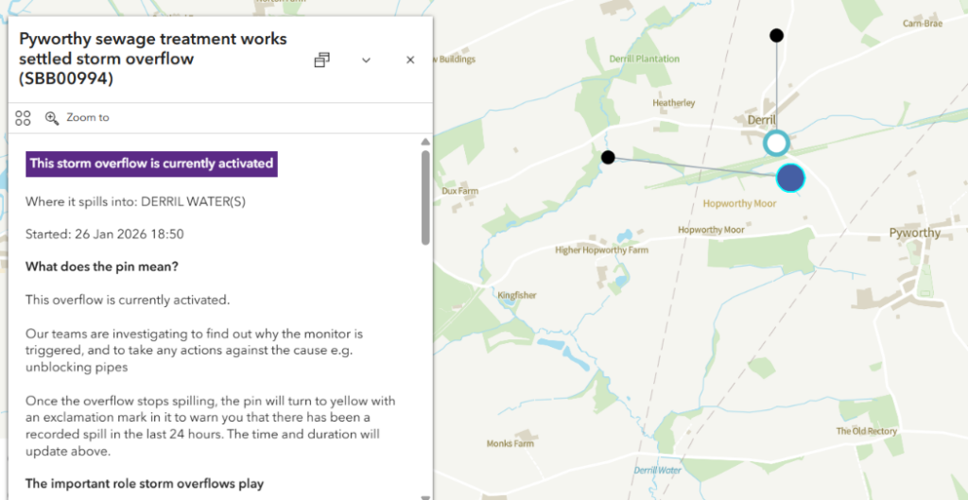Click the blue filled overflow pin
Image resolution: width=968 pixels, height=500 pixels.
tap(790, 178)
